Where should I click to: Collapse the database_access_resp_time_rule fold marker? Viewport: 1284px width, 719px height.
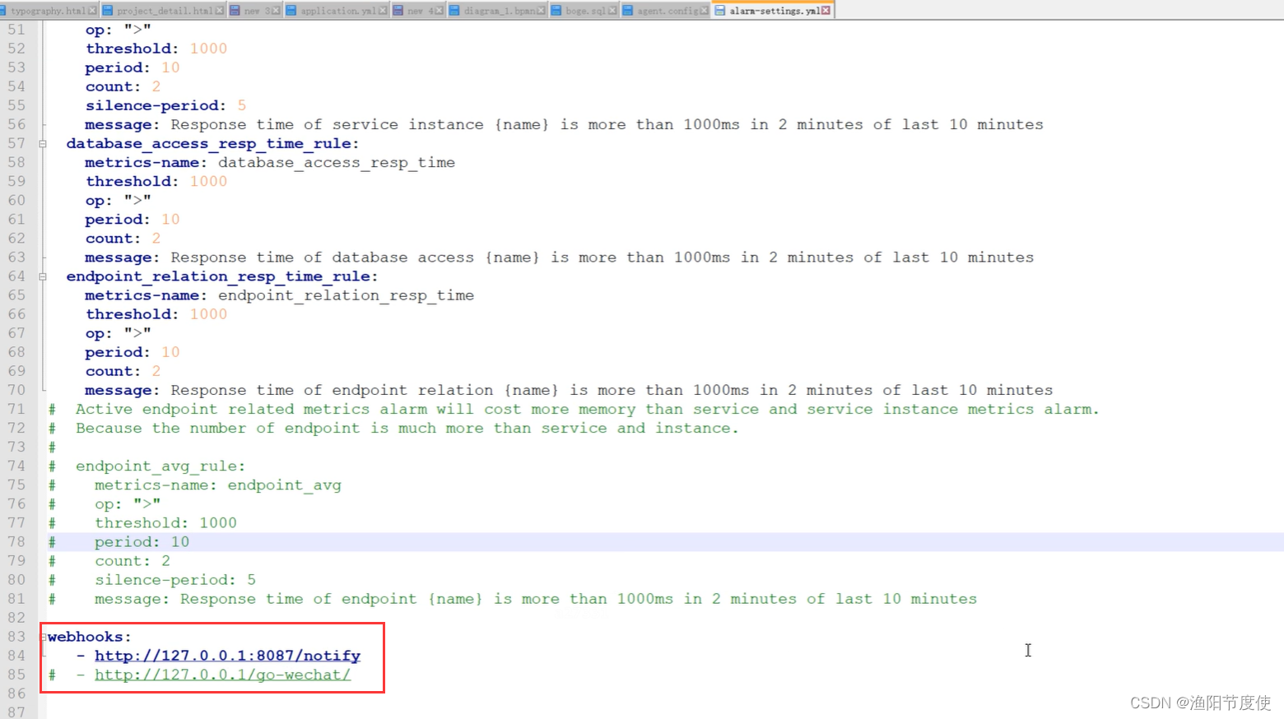[43, 144]
